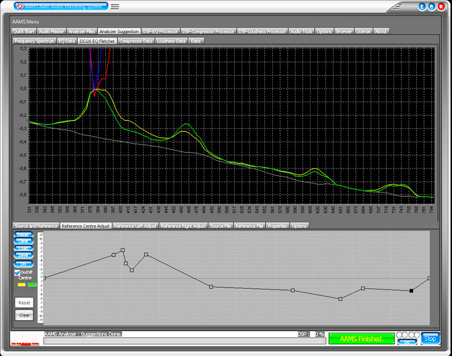Image resolution: width=452 pixels, height=356 pixels.
Task: Switch to the Quick Start tab
Action: point(24,31)
